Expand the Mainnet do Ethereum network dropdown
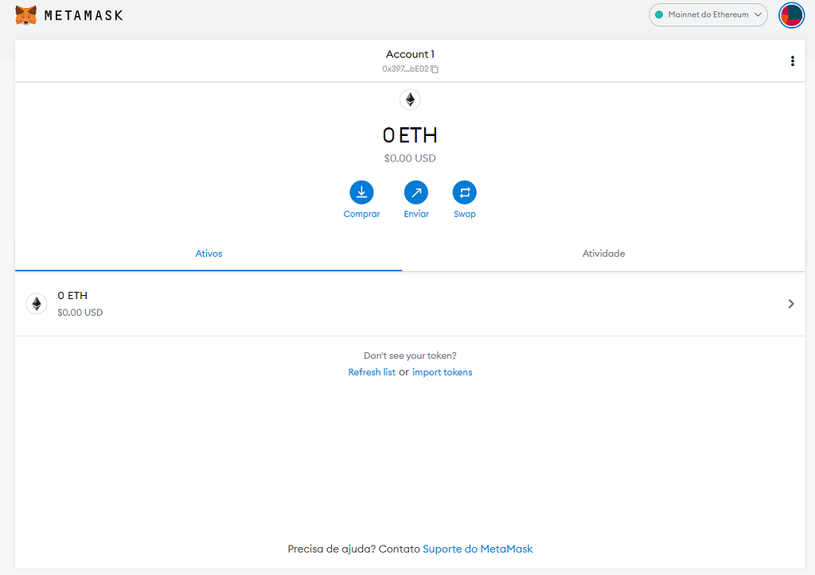 [x=708, y=14]
